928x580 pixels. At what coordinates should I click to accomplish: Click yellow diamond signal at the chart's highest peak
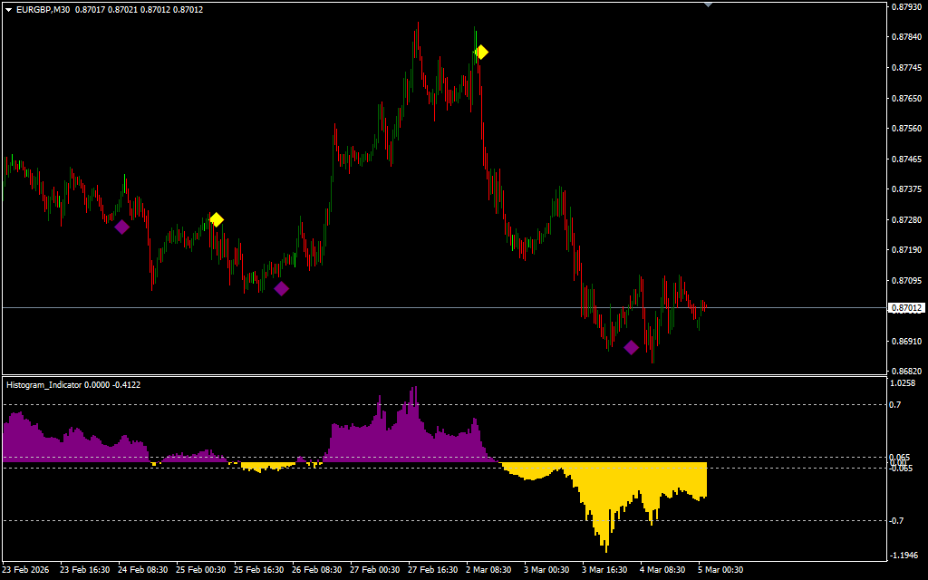tap(481, 53)
